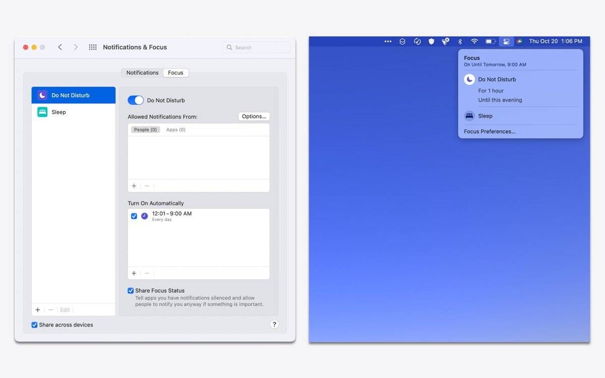
Task: Turn off the Do Not Disturb switch
Action: tap(136, 100)
